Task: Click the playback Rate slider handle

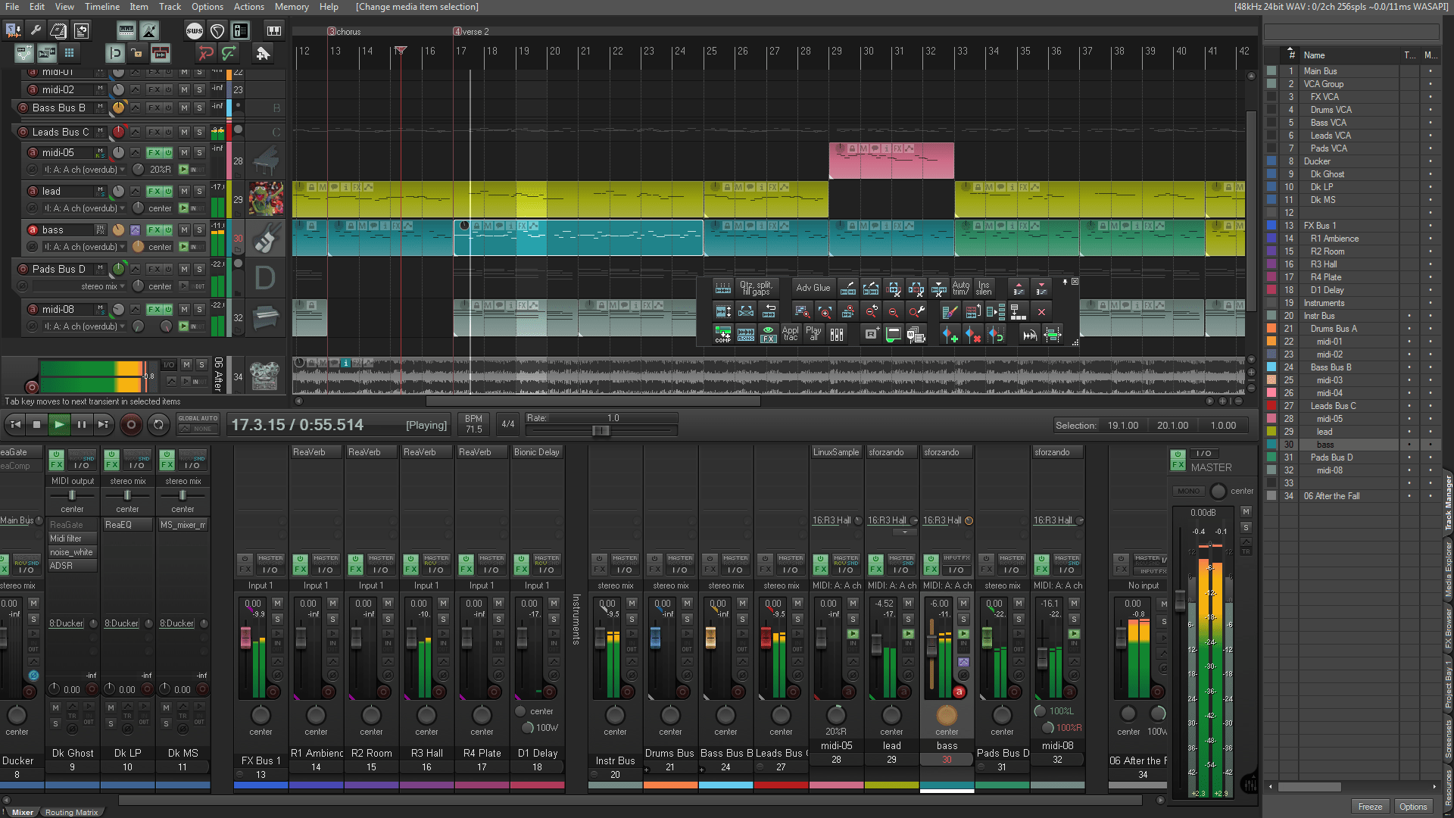Action: tap(601, 430)
